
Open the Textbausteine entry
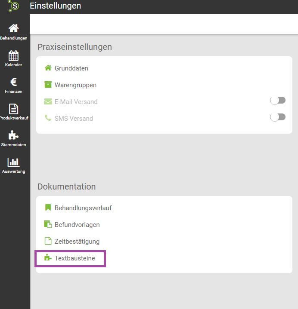75,258
